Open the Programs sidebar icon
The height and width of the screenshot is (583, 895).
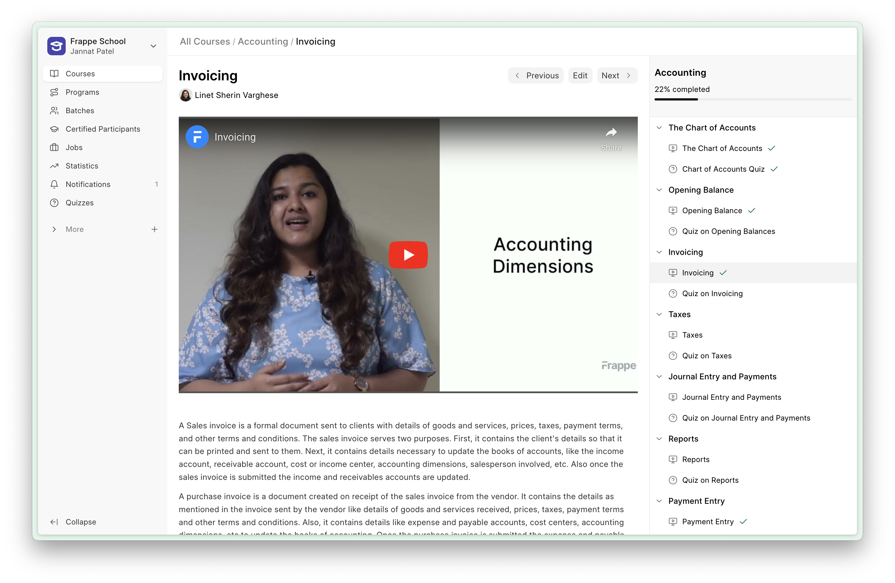(x=54, y=92)
